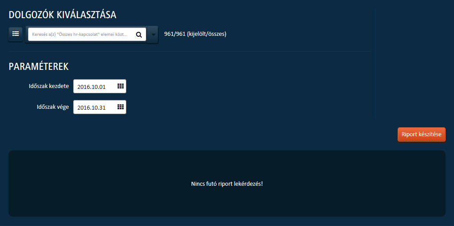Click the 2016.10.01 start date value

point(91,87)
